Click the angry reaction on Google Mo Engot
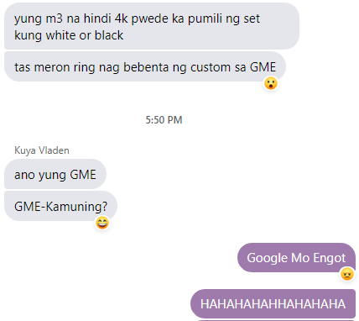Screen dimensions: 359x321 coord(347,274)
